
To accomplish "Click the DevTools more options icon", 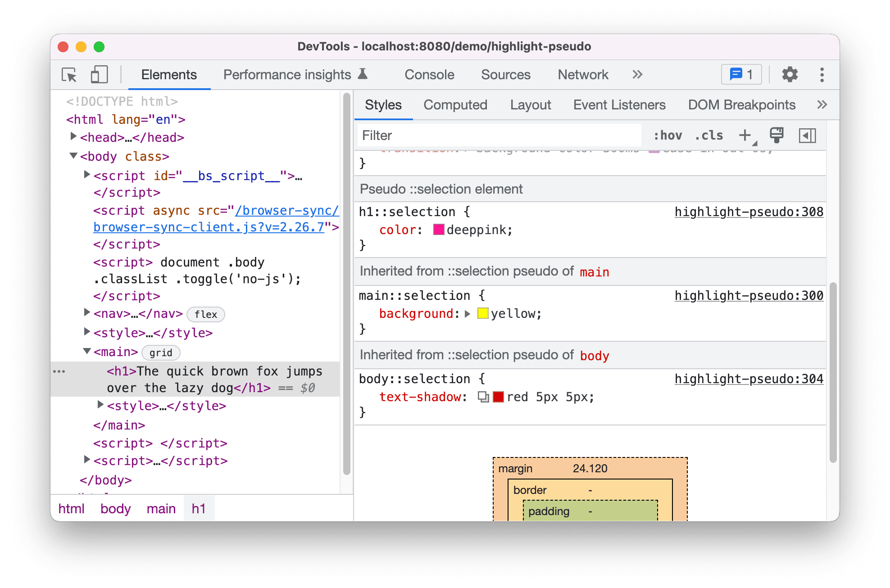I will pos(826,74).
